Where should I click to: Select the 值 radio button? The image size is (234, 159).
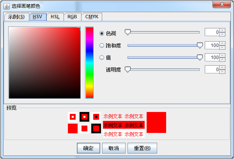(x=102, y=58)
